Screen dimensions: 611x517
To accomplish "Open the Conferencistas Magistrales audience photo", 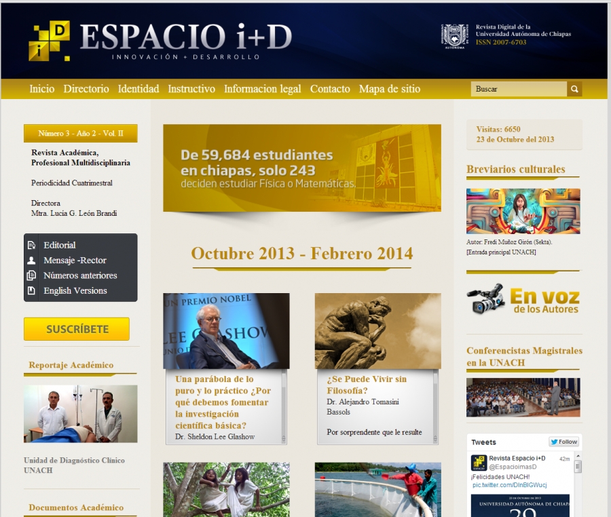I will pyautogui.click(x=523, y=398).
